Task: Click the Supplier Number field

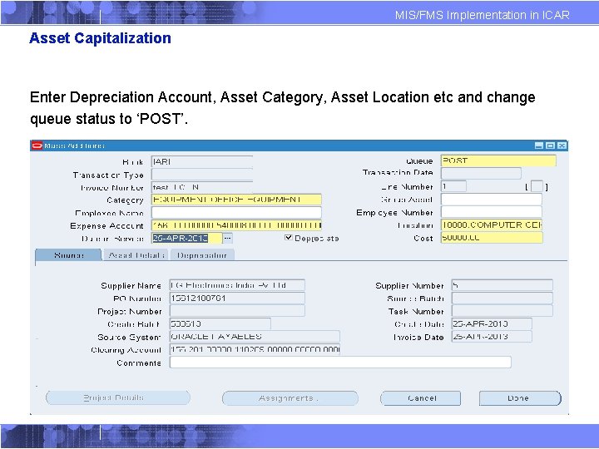Action: pyautogui.click(x=502, y=285)
